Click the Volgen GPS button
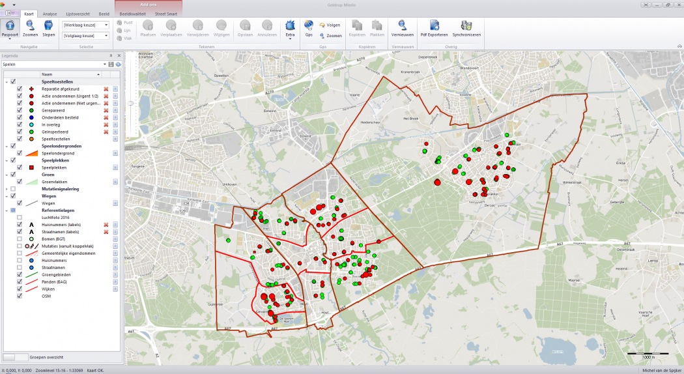Viewport: 684px width, 374px height. pos(330,25)
